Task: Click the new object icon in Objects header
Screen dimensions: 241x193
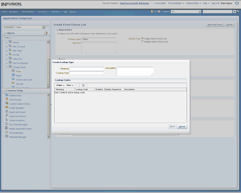Action: pos(46,33)
